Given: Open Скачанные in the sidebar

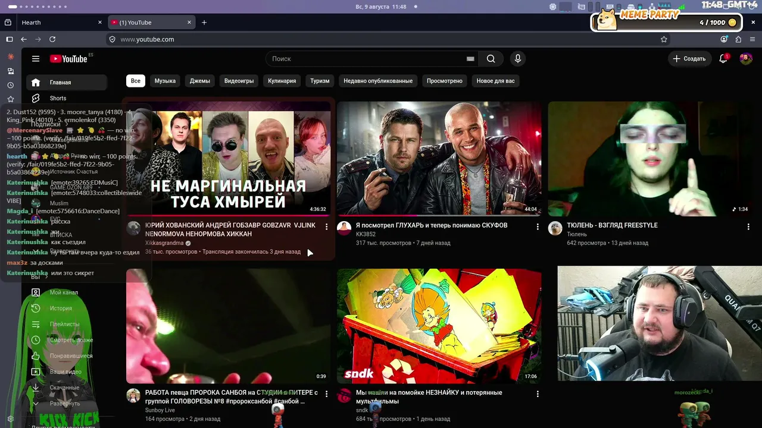Looking at the screenshot, I should click(x=67, y=388).
